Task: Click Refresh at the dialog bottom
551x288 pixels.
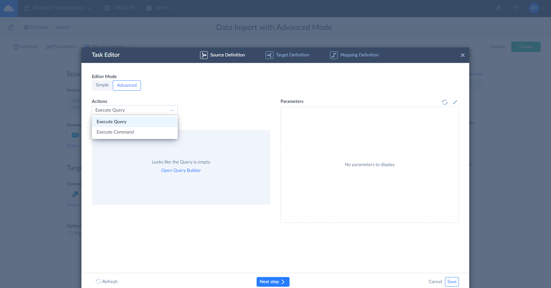Action: pos(107,282)
